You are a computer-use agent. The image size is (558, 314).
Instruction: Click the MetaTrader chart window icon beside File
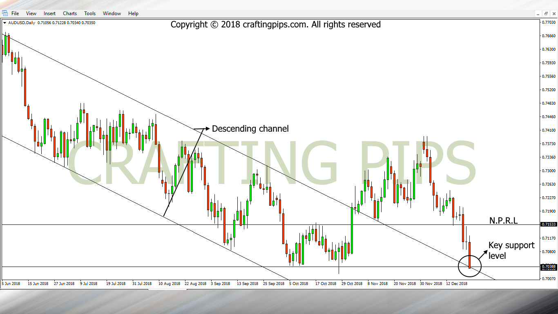[4, 13]
